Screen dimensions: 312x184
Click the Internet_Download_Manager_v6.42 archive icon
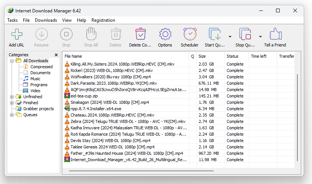[67, 160]
